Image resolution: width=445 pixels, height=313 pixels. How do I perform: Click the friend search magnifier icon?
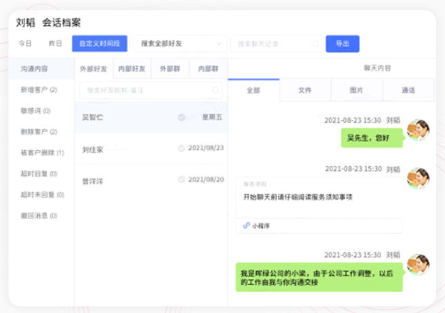[x=216, y=89]
